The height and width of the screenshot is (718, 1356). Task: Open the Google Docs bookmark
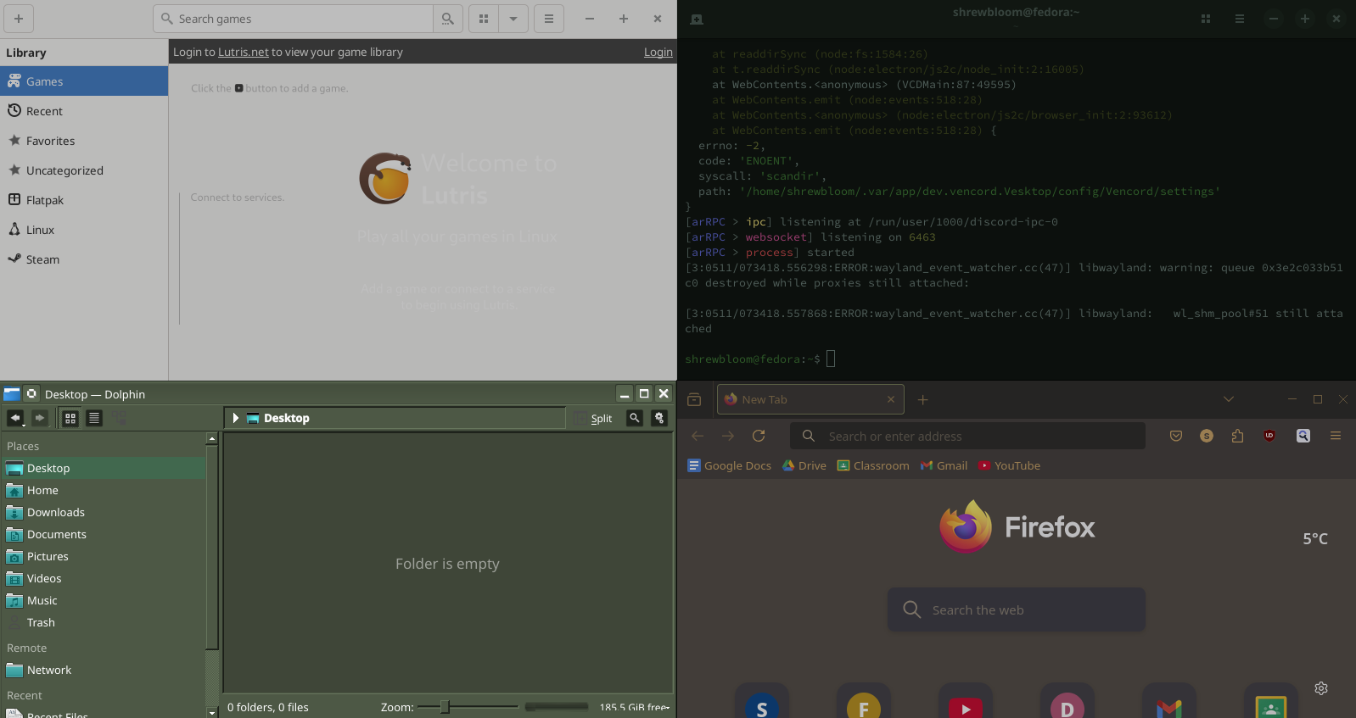coord(729,465)
